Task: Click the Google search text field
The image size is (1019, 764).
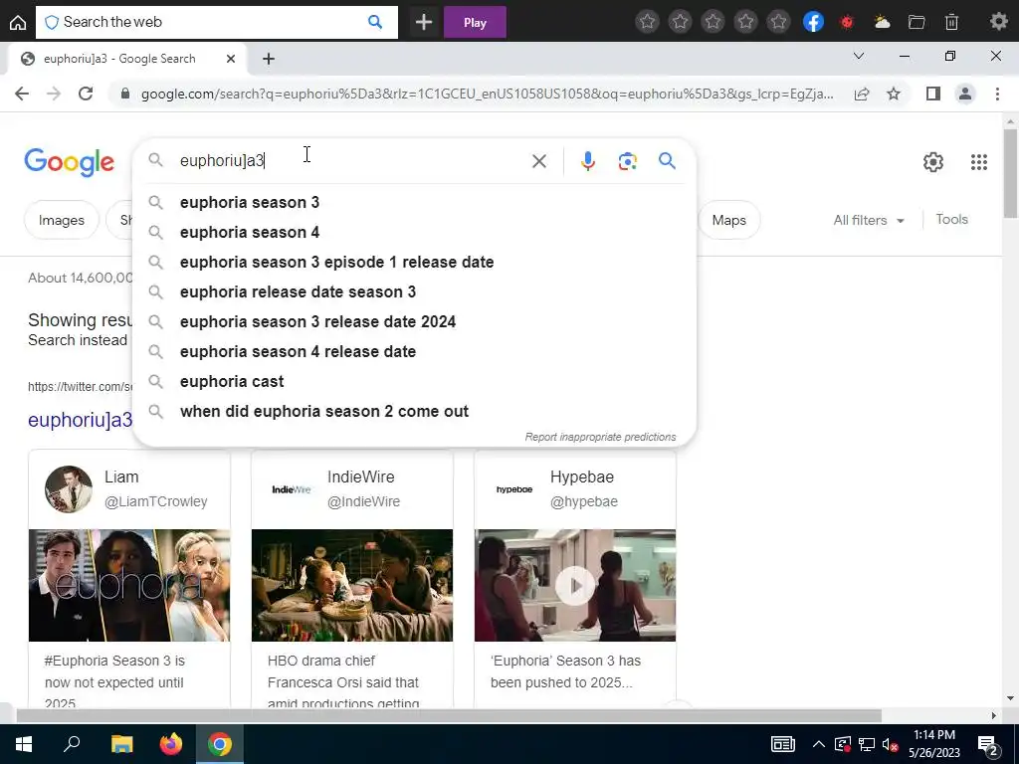Action: tap(351, 161)
